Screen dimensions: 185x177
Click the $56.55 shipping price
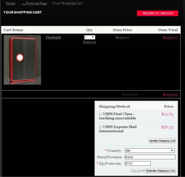pos(167,127)
